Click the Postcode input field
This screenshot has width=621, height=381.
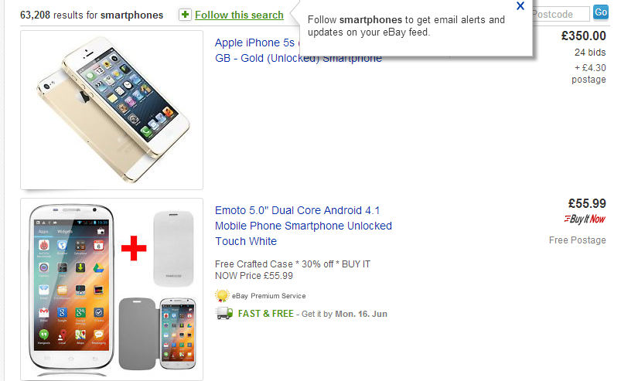[561, 14]
